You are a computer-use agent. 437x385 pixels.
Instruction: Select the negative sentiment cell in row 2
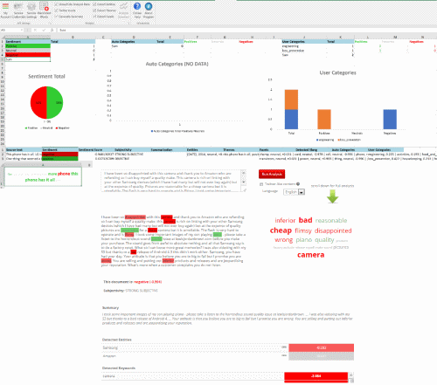60,155
